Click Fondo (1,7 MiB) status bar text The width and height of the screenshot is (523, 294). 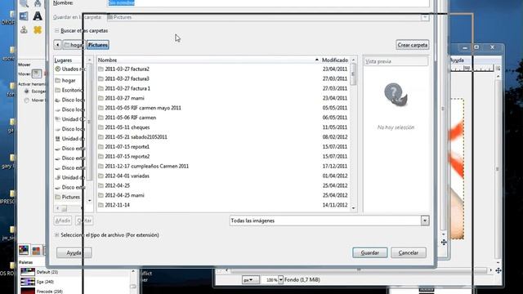(x=302, y=279)
